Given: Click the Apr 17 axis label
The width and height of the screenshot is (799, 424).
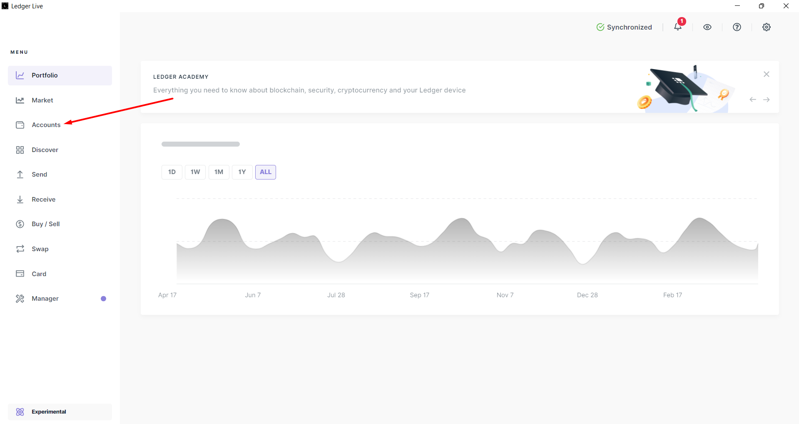Looking at the screenshot, I should pos(167,295).
